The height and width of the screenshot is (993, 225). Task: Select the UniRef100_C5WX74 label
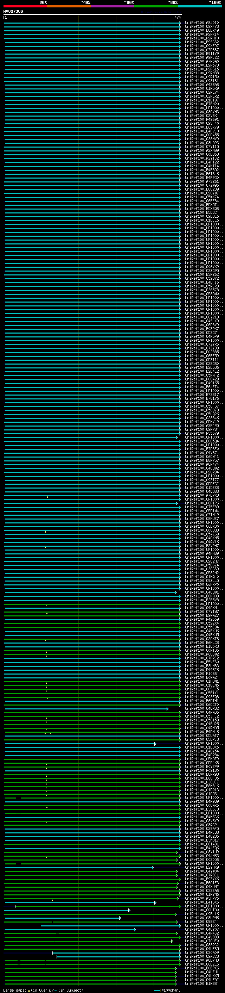coord(202,197)
